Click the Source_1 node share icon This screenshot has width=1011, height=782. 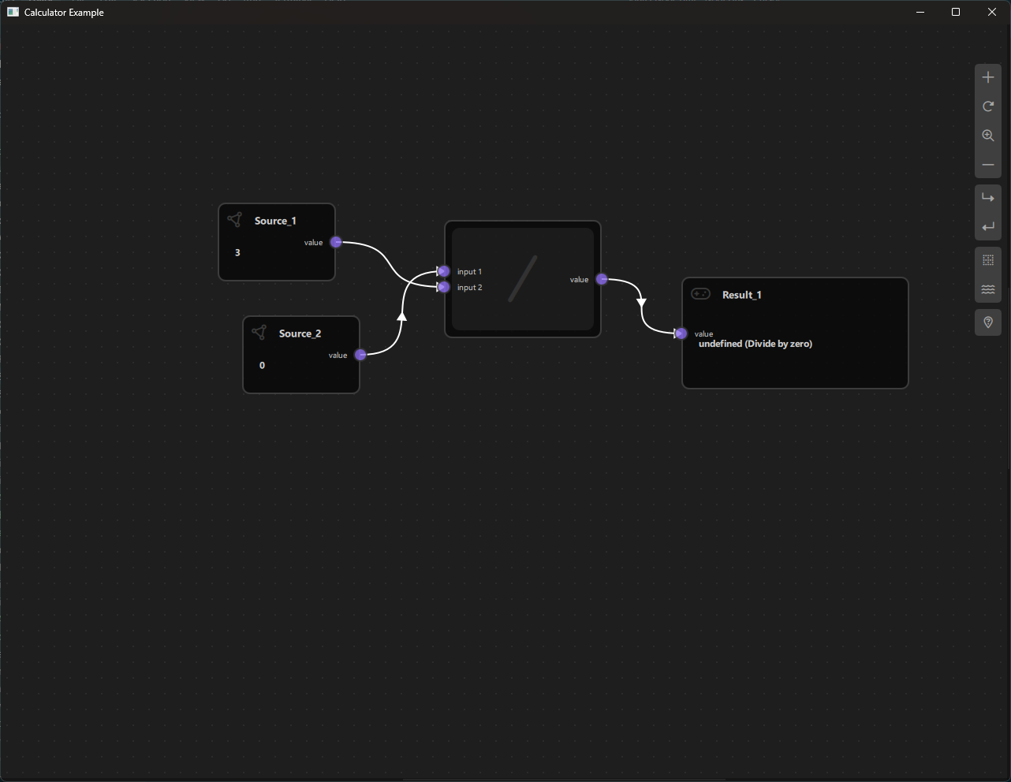[x=234, y=220]
